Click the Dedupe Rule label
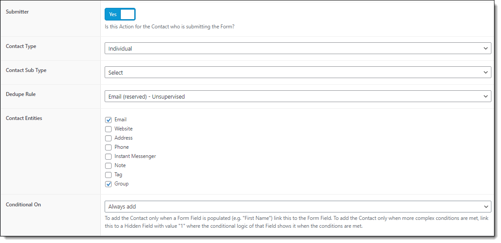 [x=20, y=94]
